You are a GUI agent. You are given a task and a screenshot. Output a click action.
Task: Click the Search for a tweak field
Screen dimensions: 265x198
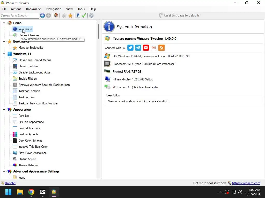tap(20, 15)
